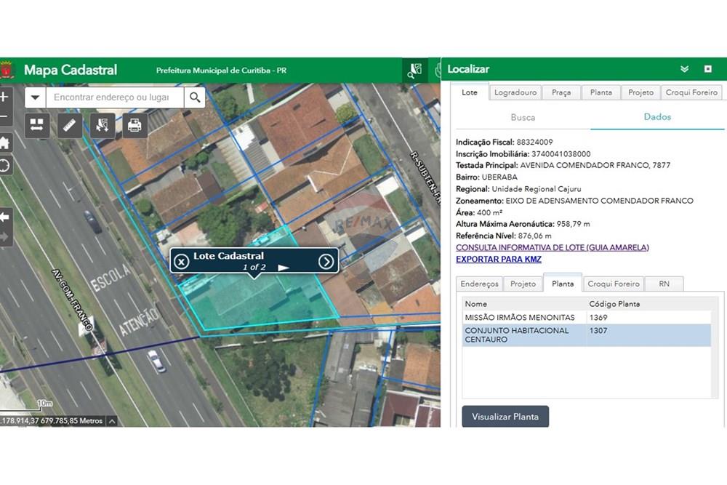The width and height of the screenshot is (727, 485).
Task: Switch to the Croqui Foreiro tab
Action: tap(691, 92)
